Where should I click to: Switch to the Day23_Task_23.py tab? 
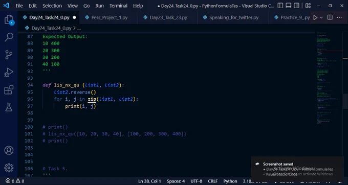(168, 17)
